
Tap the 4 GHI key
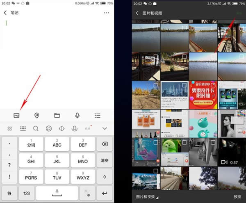click(31, 160)
